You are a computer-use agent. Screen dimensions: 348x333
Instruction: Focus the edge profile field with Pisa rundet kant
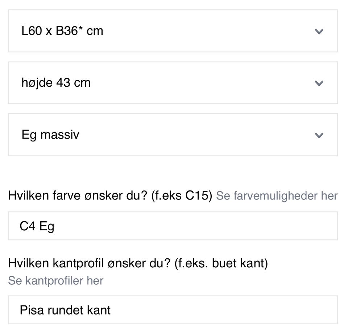[173, 310]
